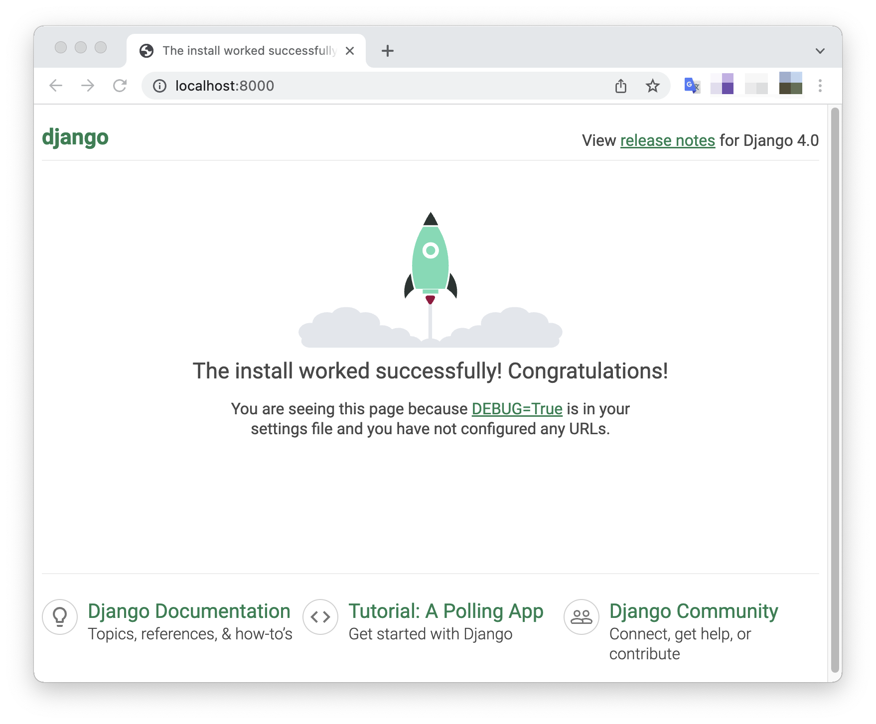Open the Chrome three-dot menu
The height and width of the screenshot is (724, 876).
(x=820, y=85)
